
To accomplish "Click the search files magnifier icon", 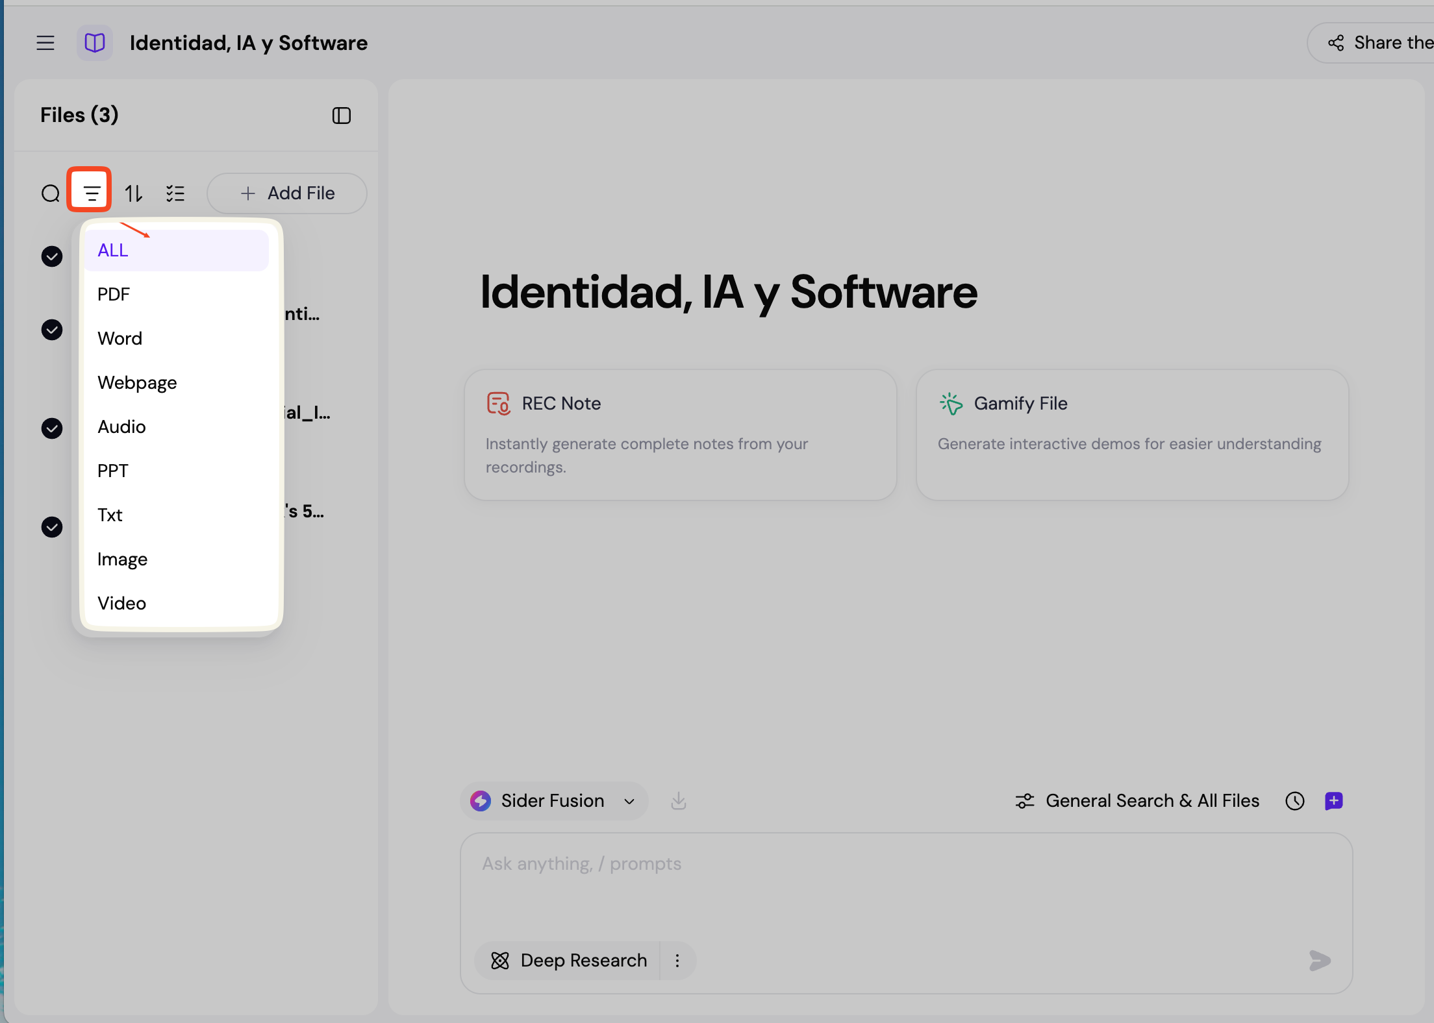I will coord(51,193).
